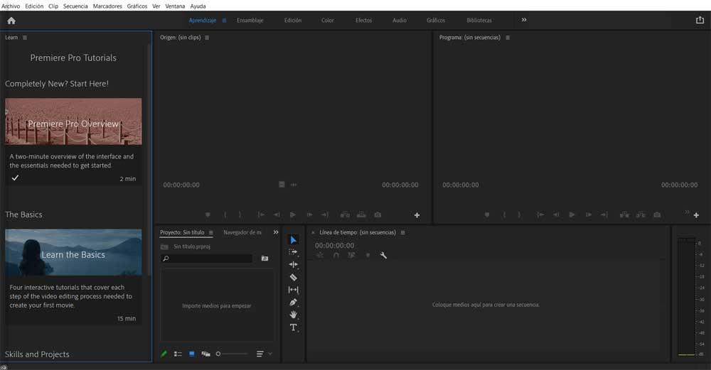Select the Ripple Edit tool
Screen dimensions: 711x370
[294, 264]
